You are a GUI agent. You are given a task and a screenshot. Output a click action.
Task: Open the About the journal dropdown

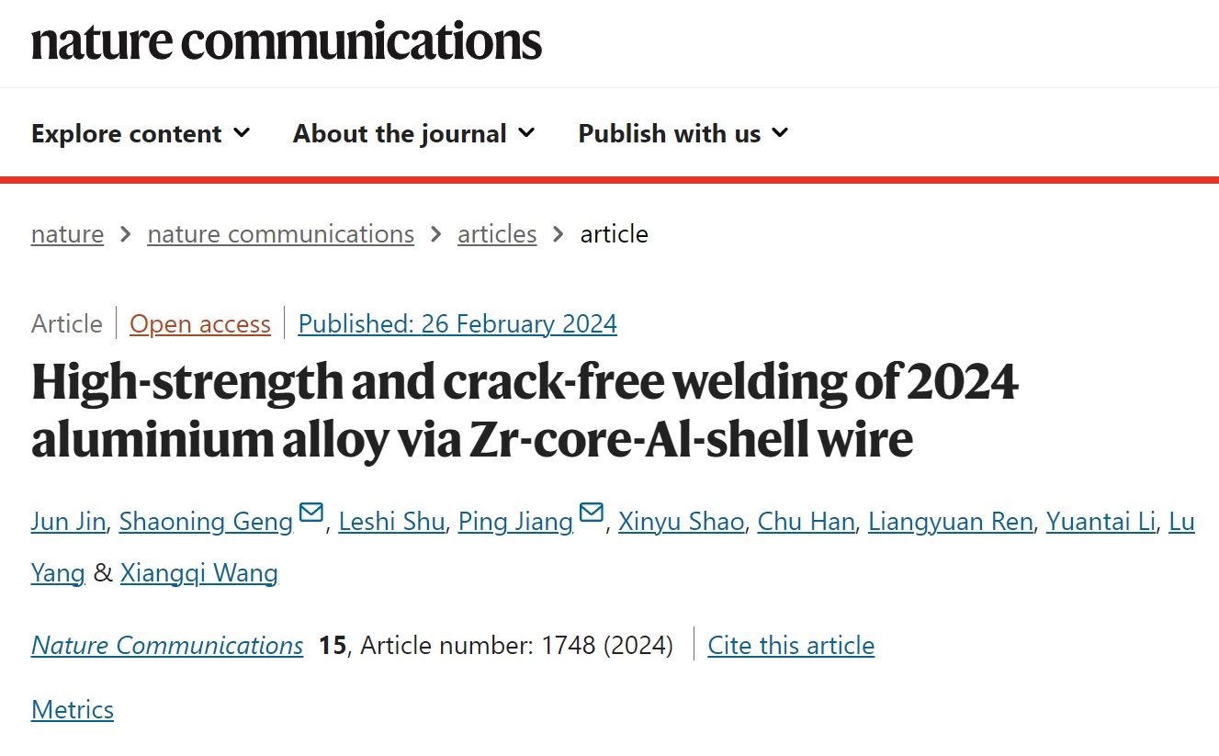413,134
